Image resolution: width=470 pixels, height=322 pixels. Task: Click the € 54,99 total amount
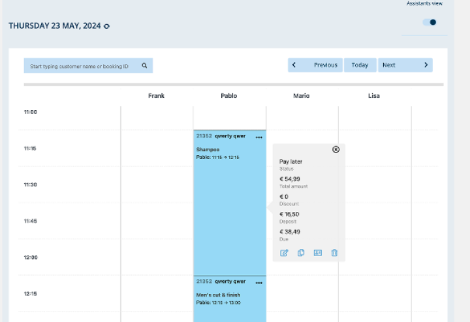click(290, 179)
